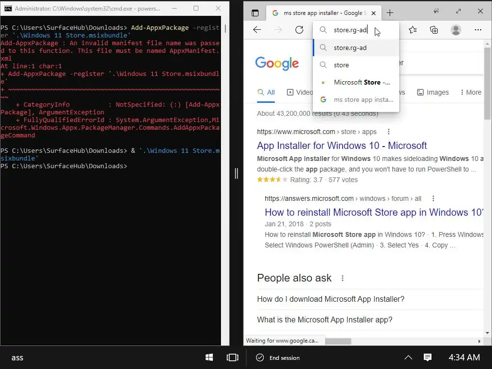Viewport: 492px width, 369px height.
Task: Click the 'https://www.microsoft.com › store › apps' breadcrumb
Action: 317,132
